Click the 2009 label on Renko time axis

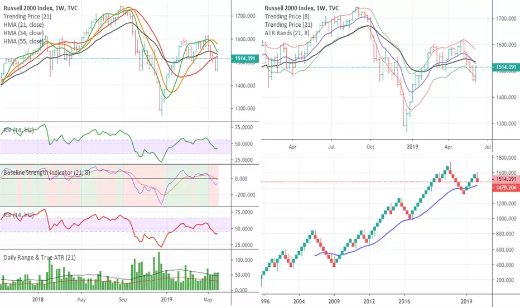tap(334, 301)
